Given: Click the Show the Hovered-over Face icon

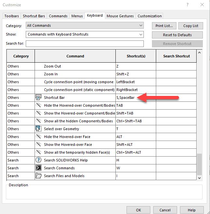Looking at the screenshot, I should (x=38, y=144).
